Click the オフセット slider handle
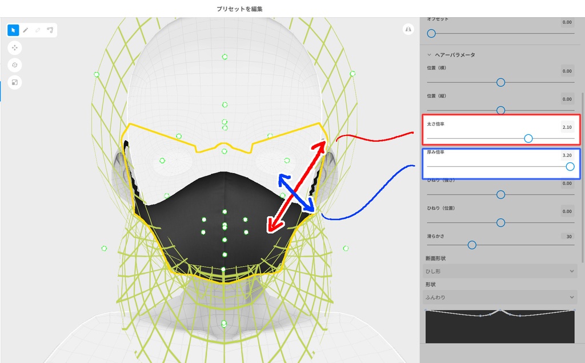 pyautogui.click(x=431, y=34)
